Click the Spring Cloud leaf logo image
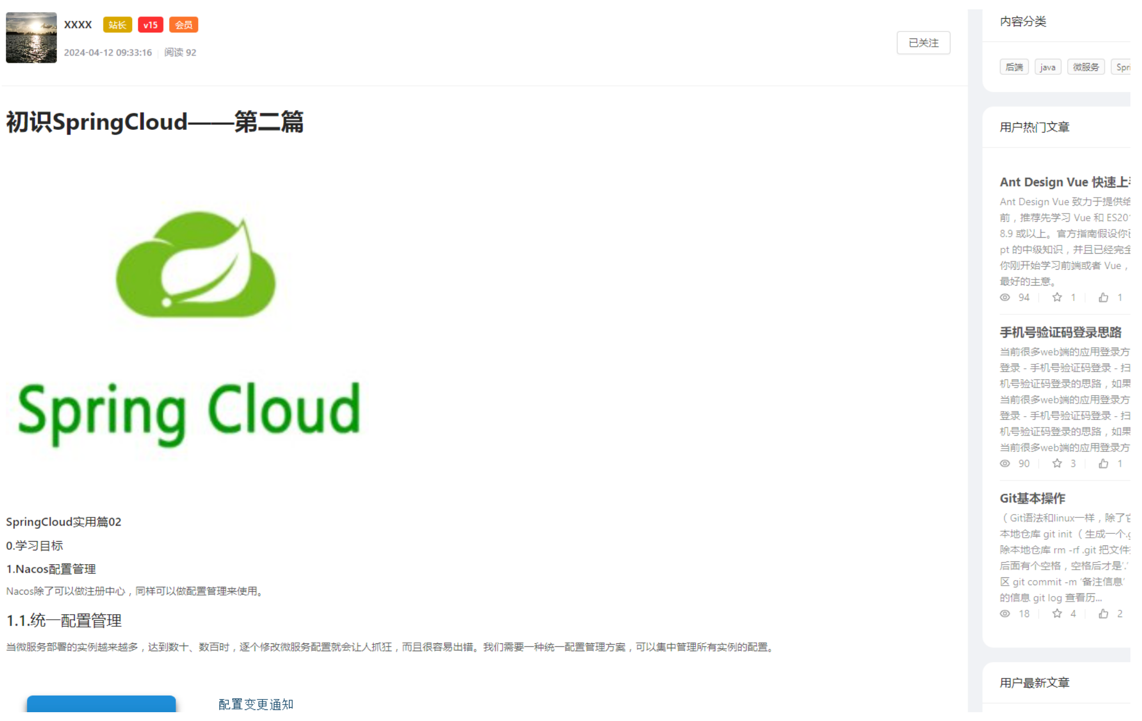The height and width of the screenshot is (721, 1142). pos(196,265)
